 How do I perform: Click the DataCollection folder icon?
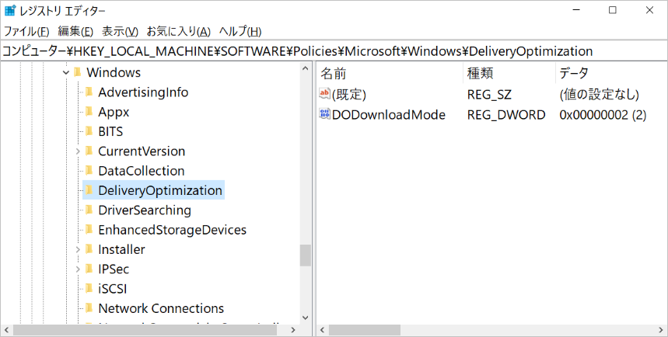[89, 170]
